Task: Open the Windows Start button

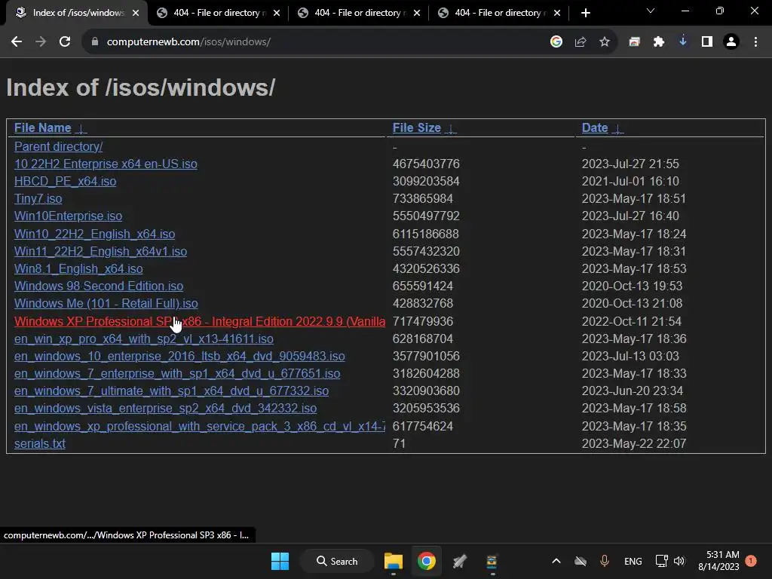Action: coord(280,561)
